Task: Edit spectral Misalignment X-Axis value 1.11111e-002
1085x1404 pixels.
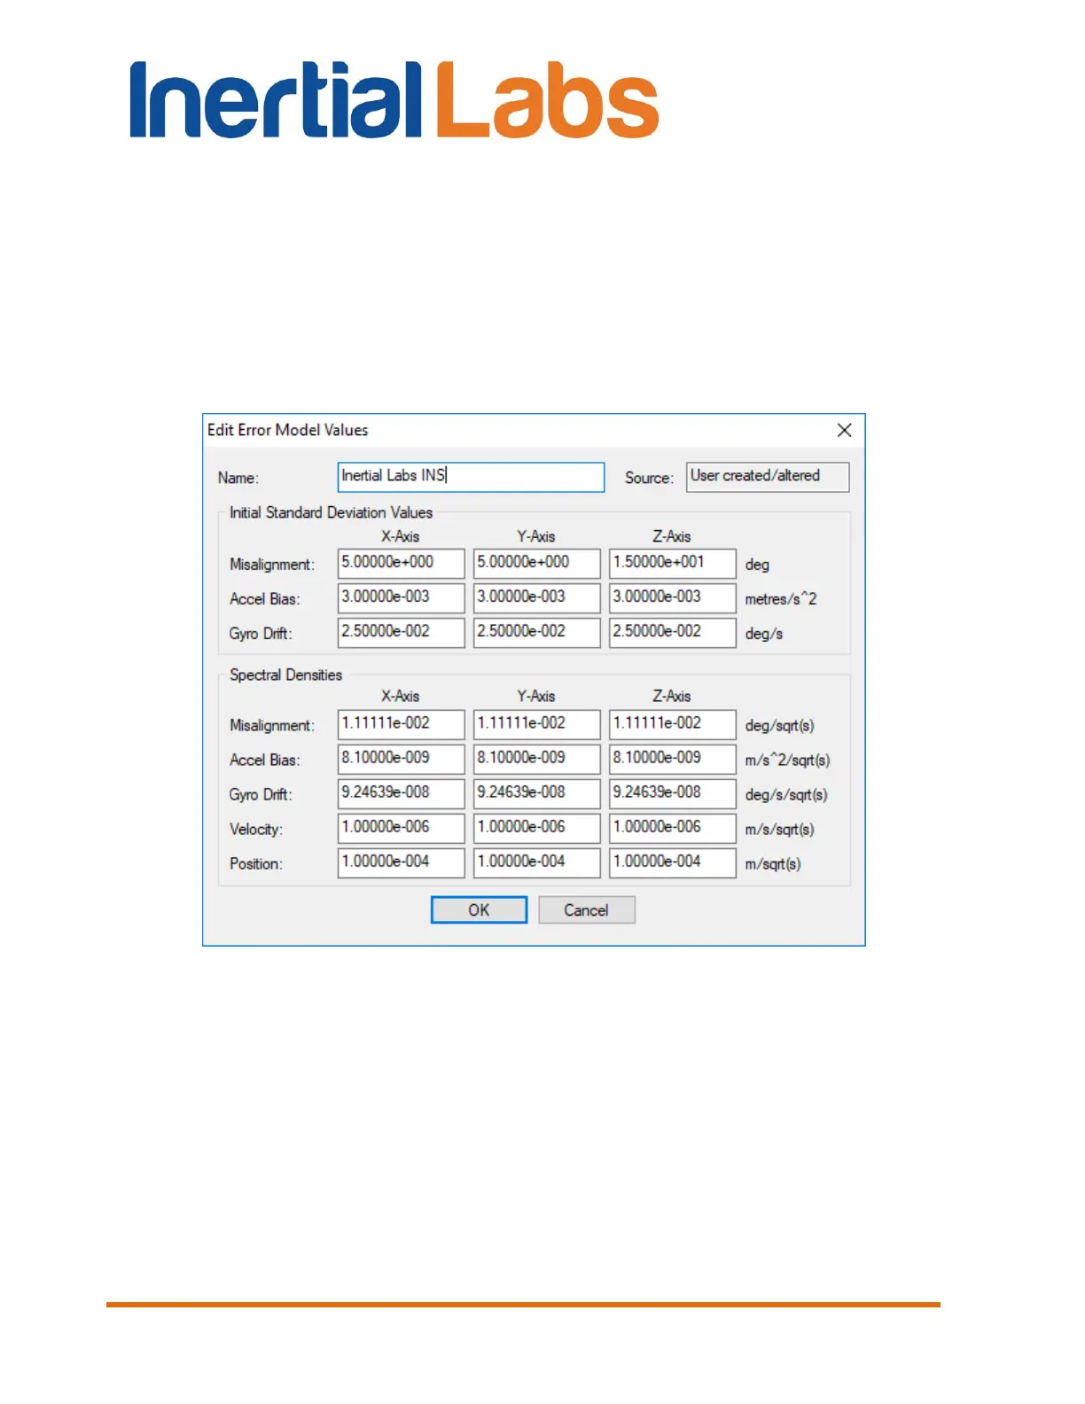Action: point(401,724)
